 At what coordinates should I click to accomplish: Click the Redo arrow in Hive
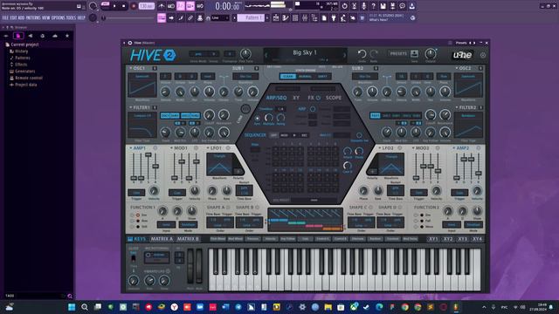coord(374,54)
